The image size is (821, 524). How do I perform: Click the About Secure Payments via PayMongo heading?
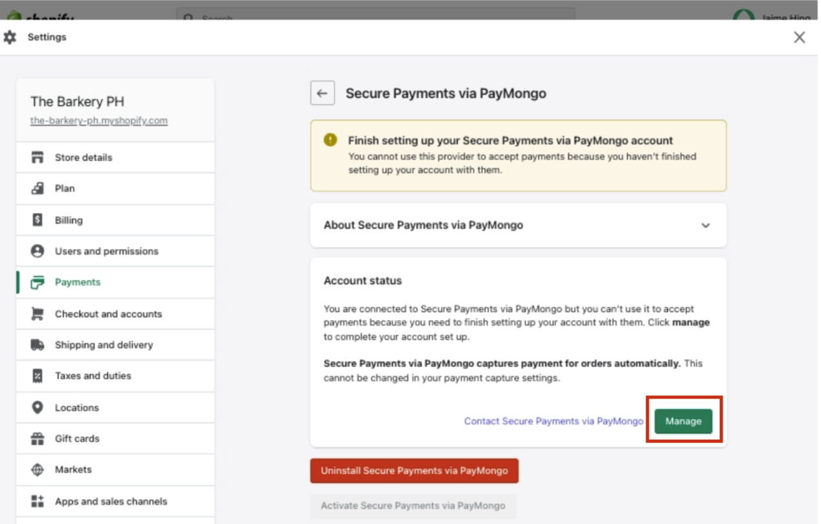(x=423, y=225)
